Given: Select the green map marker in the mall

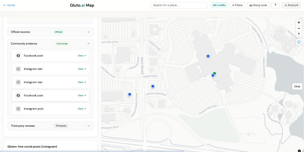Looking at the screenshot, I should [x=214, y=73].
